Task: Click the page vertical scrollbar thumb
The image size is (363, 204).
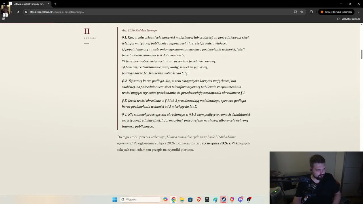Action: (x=361, y=54)
